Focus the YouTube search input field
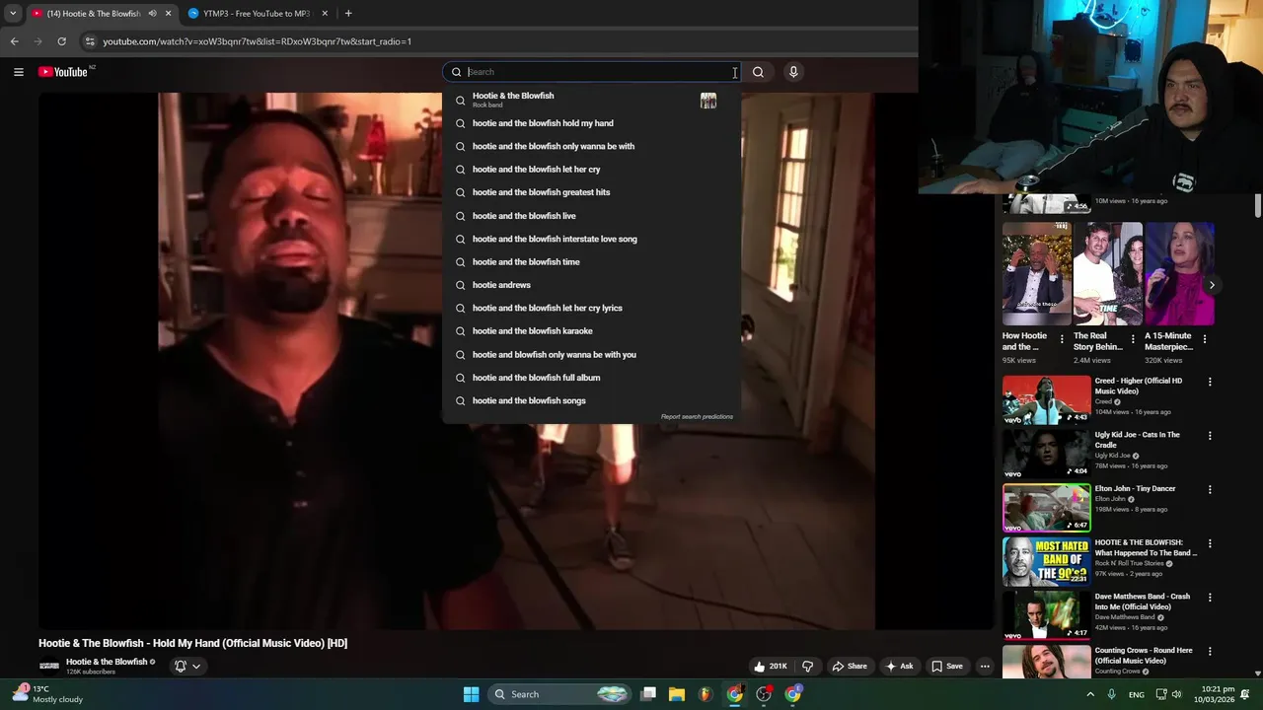 click(598, 72)
